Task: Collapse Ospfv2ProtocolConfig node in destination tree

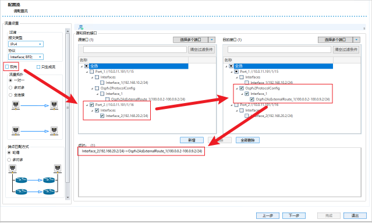Action: (x=237, y=89)
